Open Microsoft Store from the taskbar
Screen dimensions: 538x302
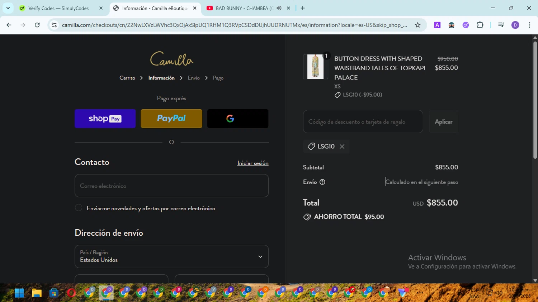point(54,293)
